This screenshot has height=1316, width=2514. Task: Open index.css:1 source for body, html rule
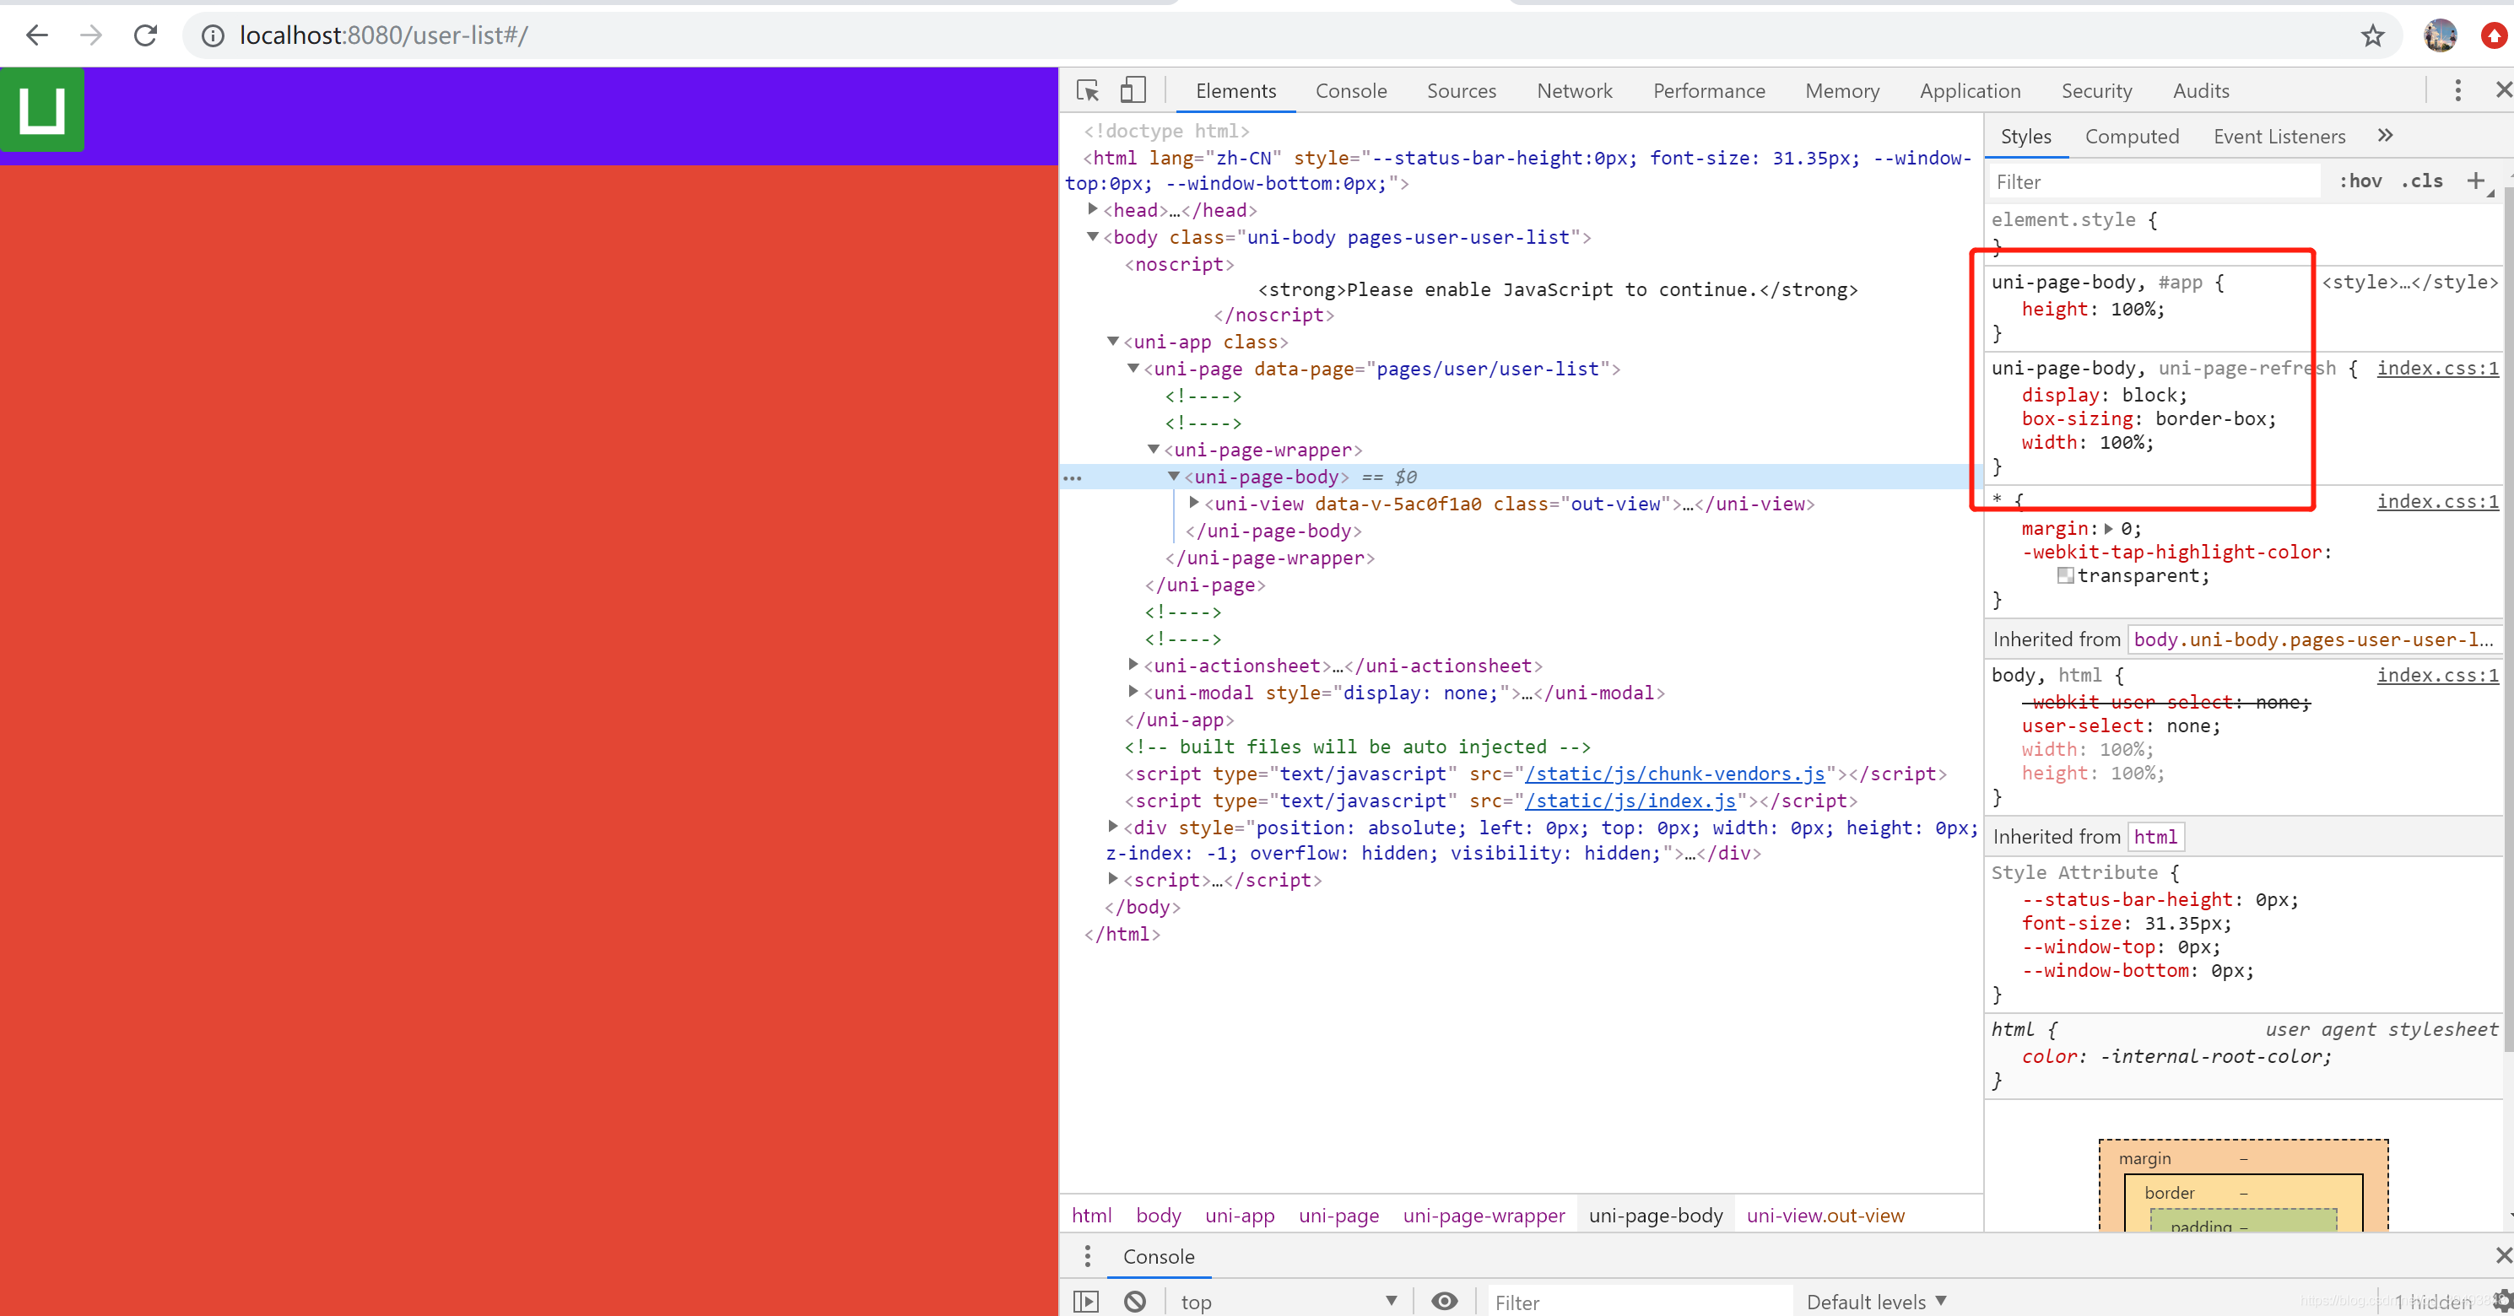[2437, 675]
